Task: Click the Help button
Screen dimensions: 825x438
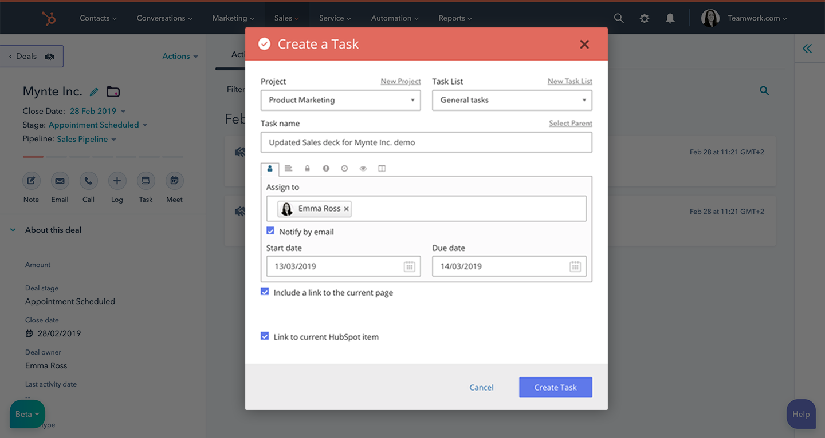Action: 801,414
